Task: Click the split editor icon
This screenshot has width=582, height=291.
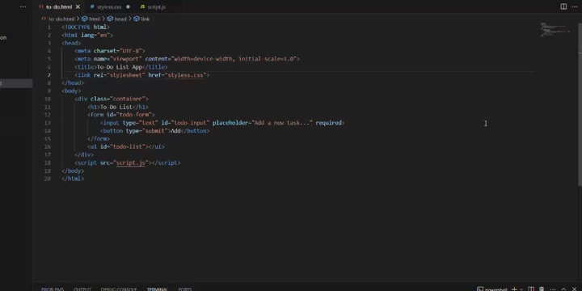Action: [563, 6]
